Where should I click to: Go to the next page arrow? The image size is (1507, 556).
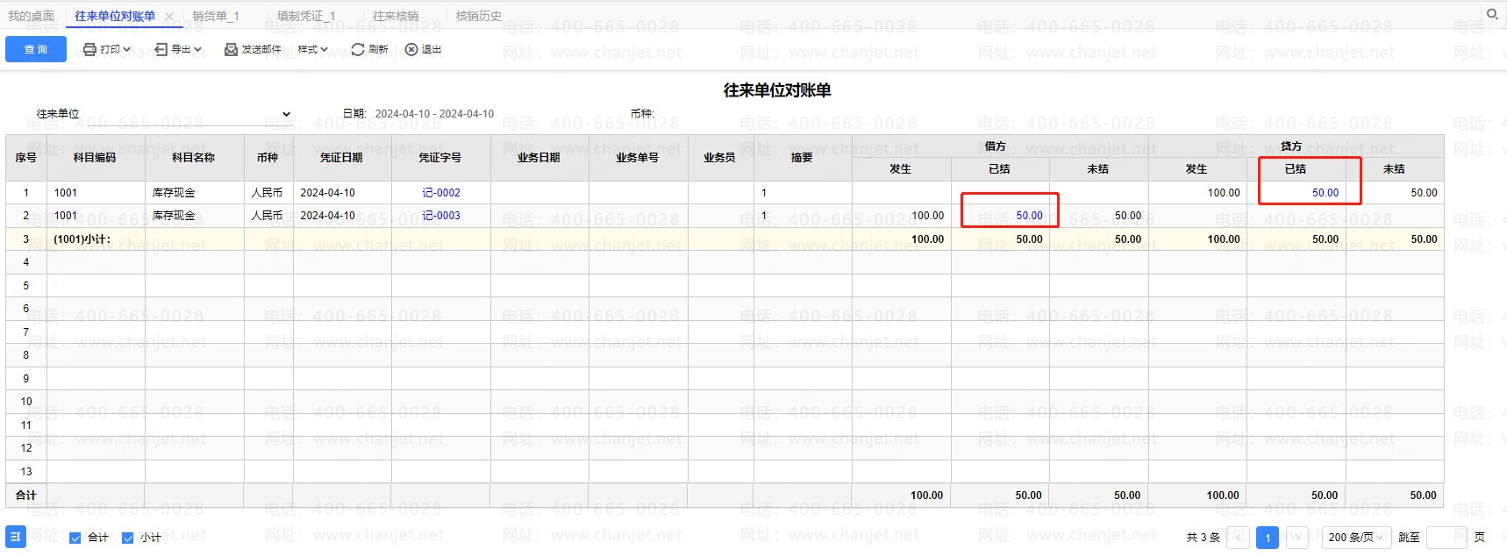click(1297, 538)
